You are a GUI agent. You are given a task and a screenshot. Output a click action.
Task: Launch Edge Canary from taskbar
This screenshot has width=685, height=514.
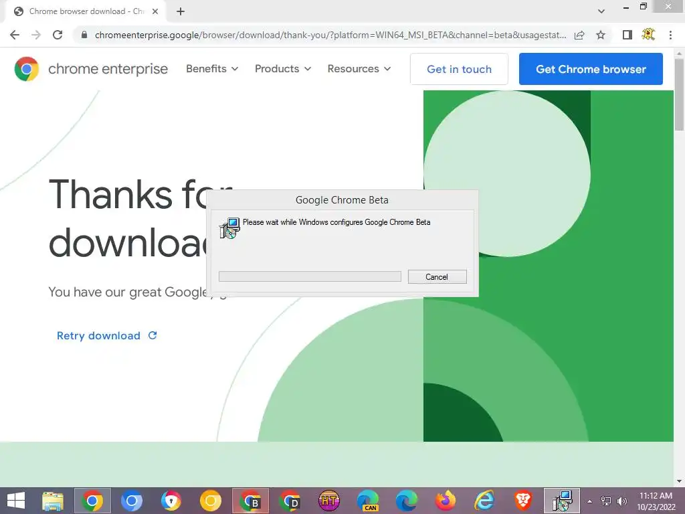(368, 501)
